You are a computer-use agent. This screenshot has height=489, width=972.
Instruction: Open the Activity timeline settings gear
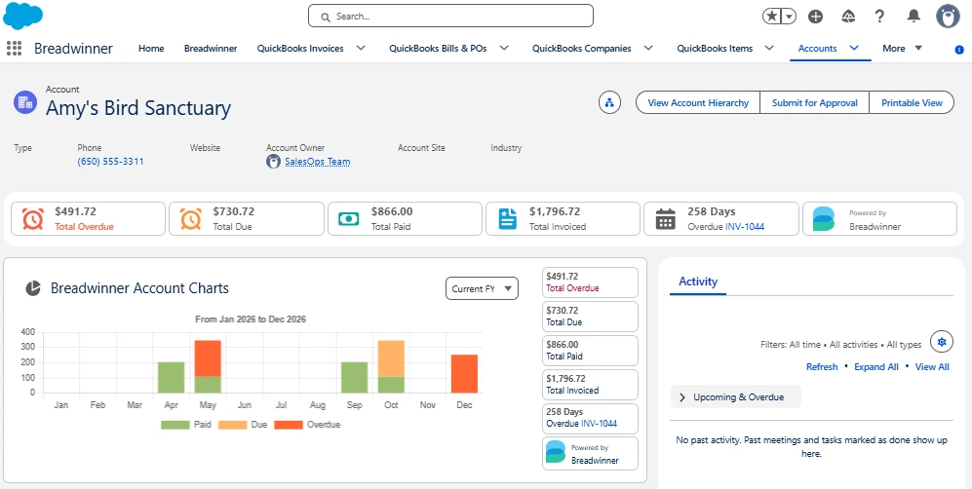(942, 342)
